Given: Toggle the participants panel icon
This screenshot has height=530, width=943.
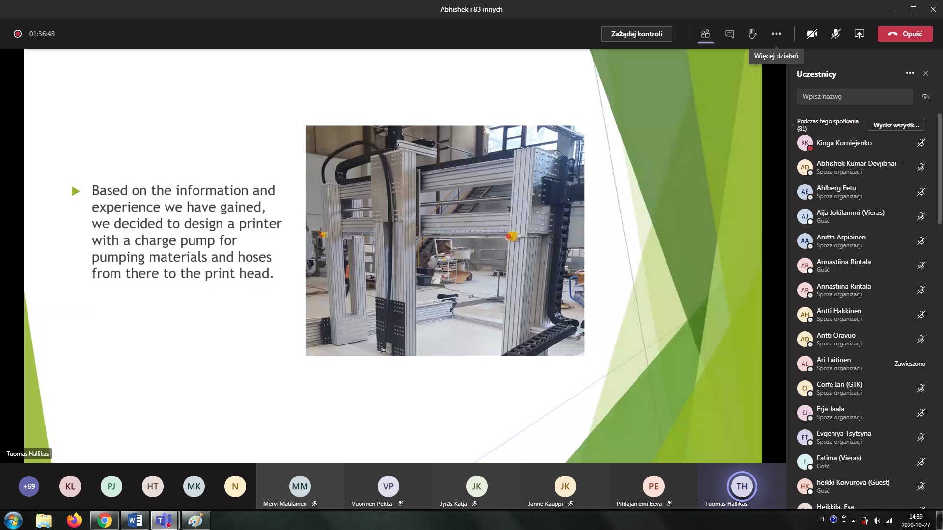Looking at the screenshot, I should [x=706, y=34].
